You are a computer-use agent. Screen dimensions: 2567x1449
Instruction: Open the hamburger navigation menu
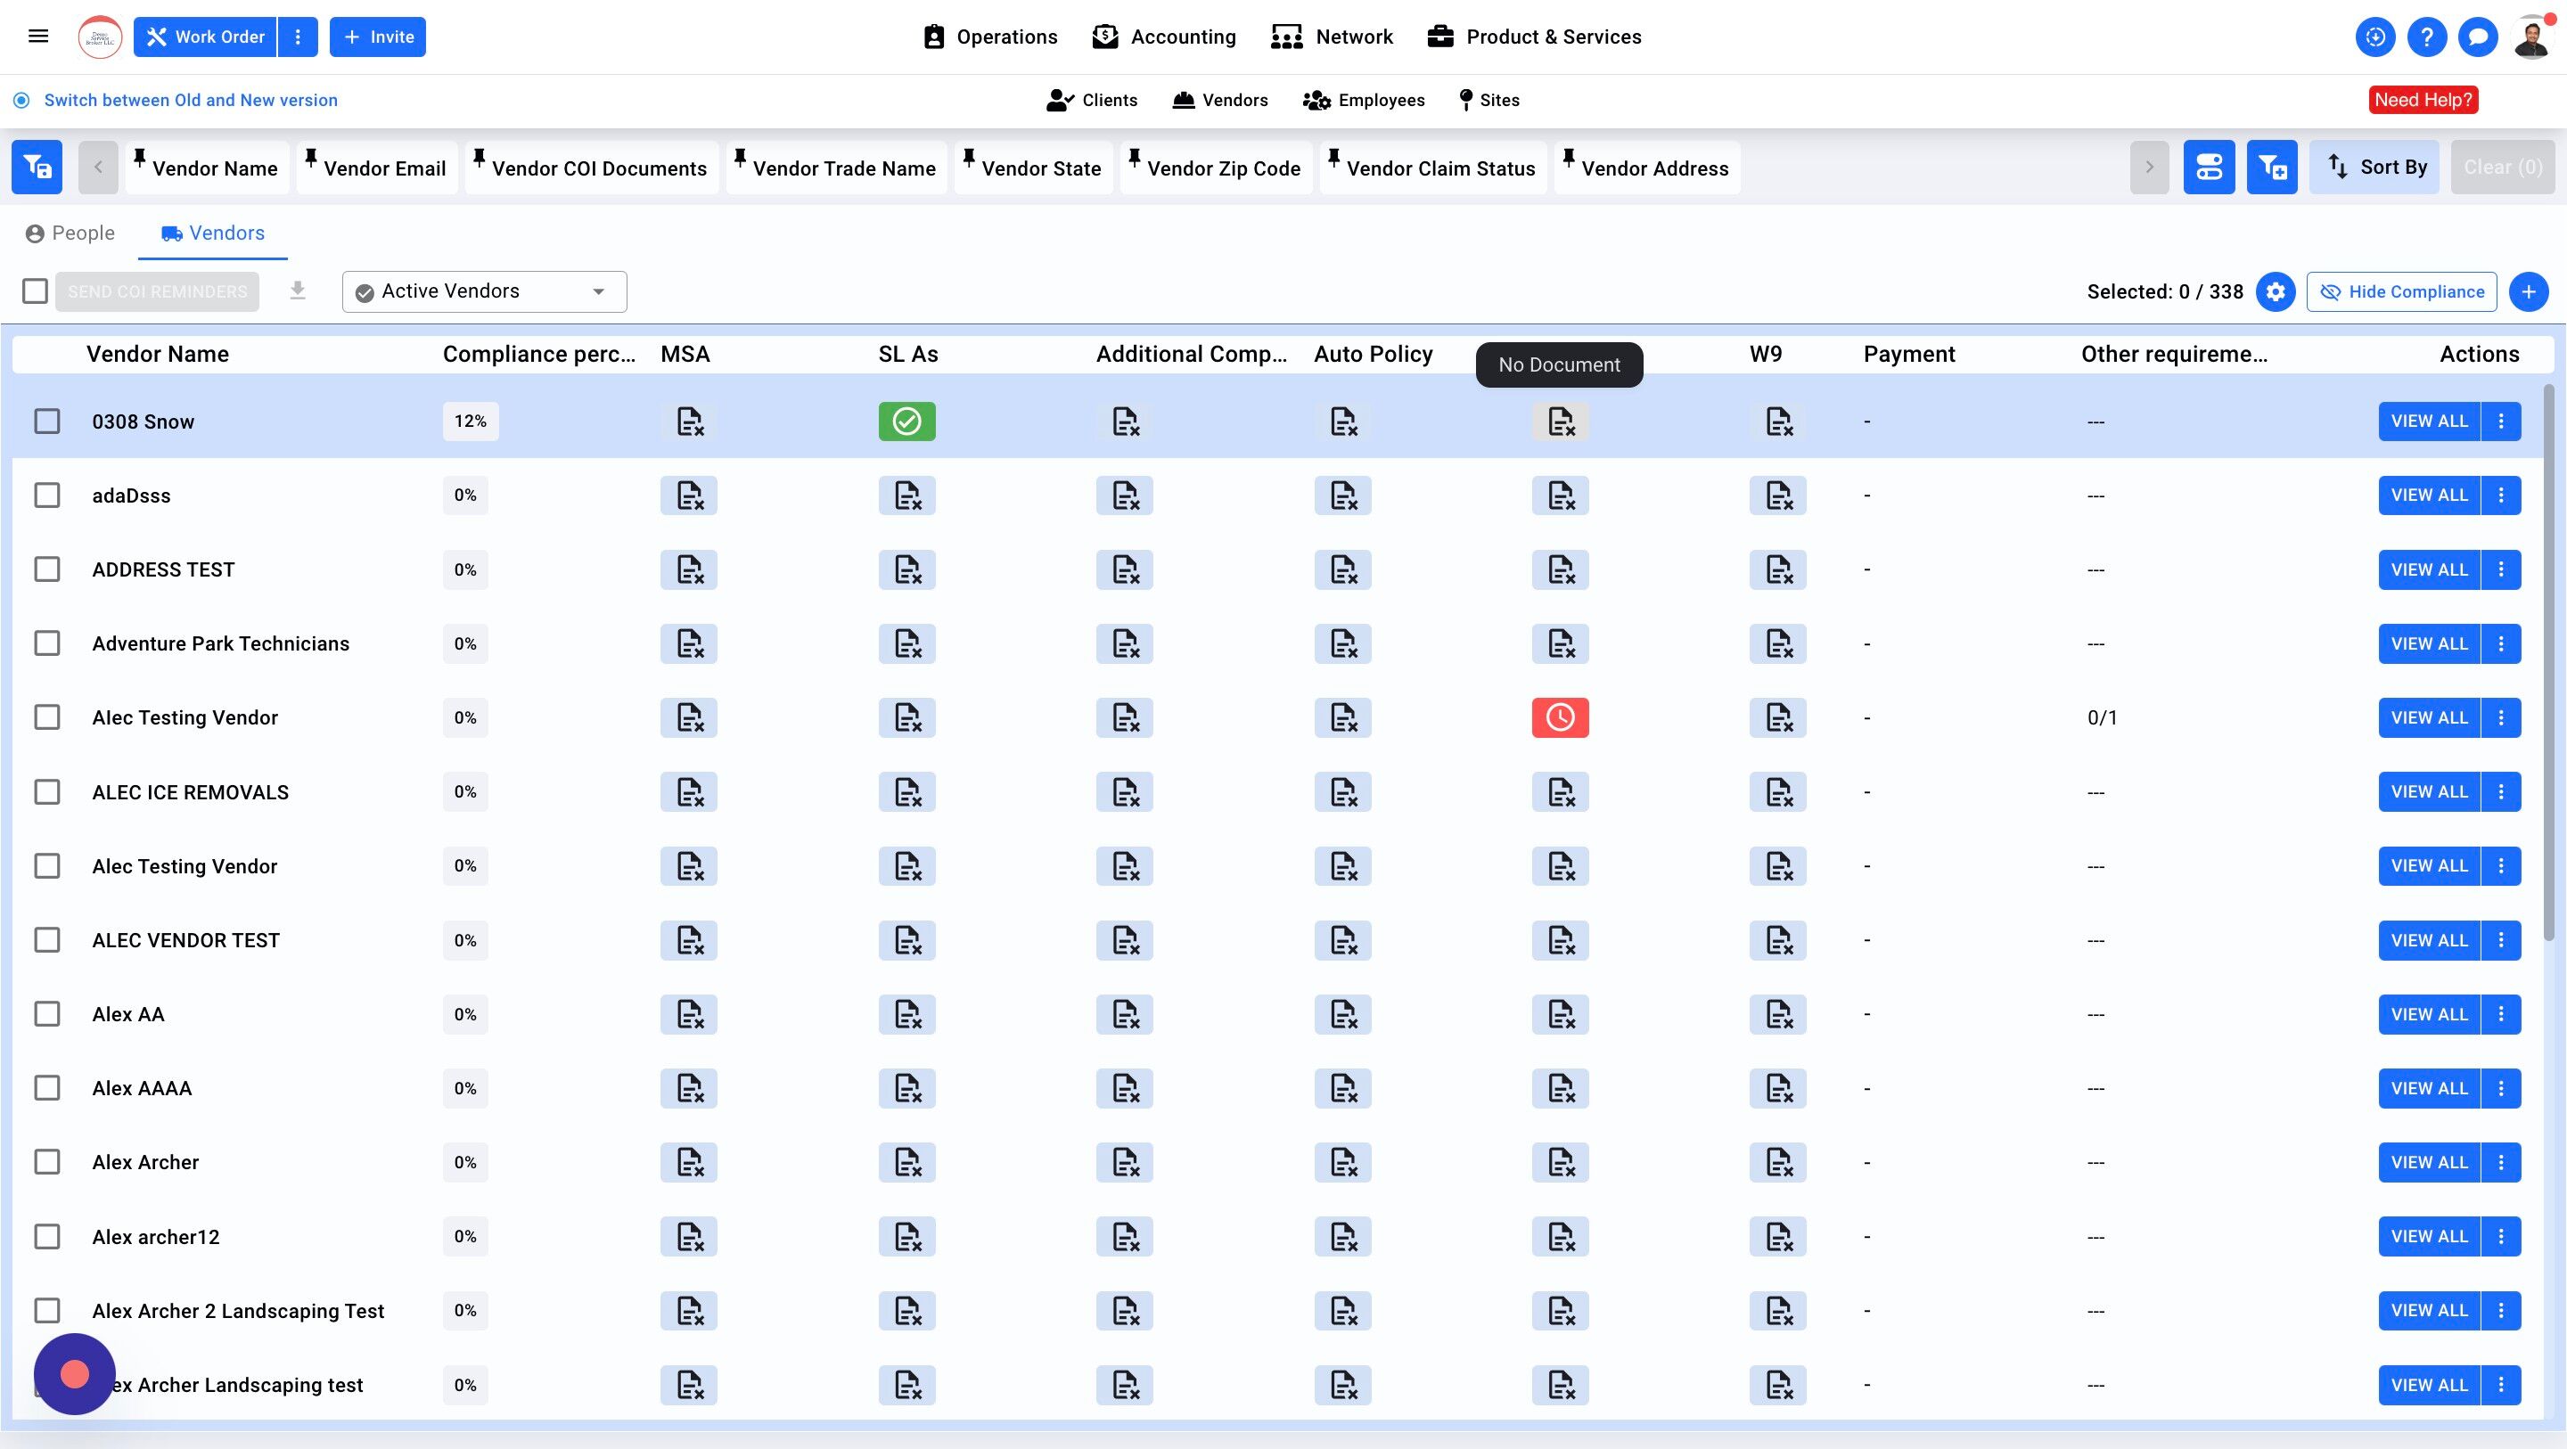tap(37, 37)
